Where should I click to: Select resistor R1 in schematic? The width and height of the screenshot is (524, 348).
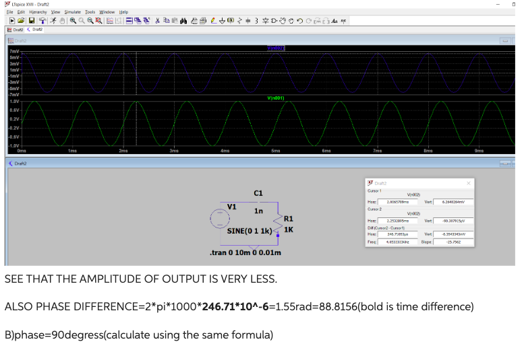(x=277, y=223)
